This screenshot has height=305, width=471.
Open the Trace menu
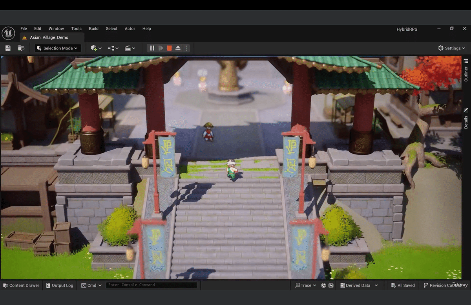click(x=305, y=285)
